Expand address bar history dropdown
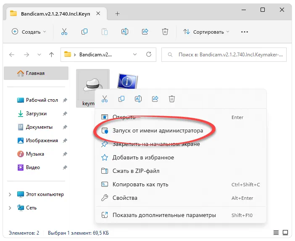 pyautogui.click(x=135, y=54)
